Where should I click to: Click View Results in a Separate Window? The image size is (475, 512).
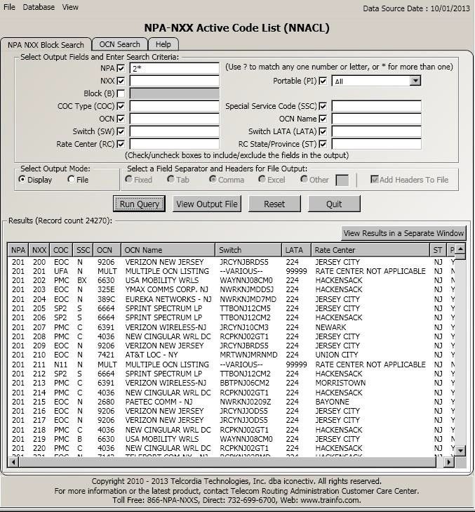pyautogui.click(x=403, y=233)
